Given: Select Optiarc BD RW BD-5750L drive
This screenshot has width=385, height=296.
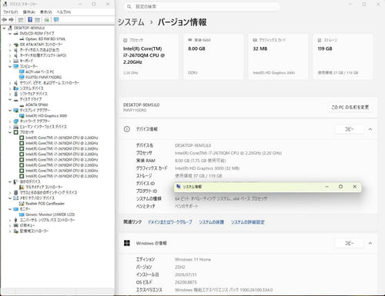Looking at the screenshot, I should 45,39.
